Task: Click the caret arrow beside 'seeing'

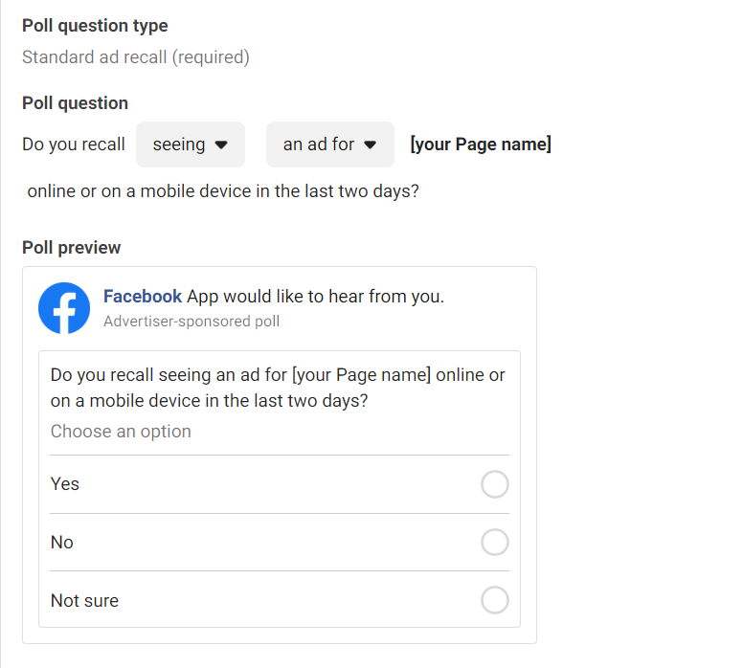Action: pyautogui.click(x=221, y=145)
